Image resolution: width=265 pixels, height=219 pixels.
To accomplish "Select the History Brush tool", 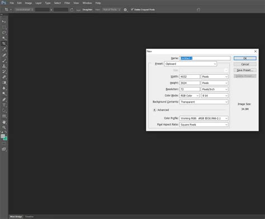I will [4, 72].
